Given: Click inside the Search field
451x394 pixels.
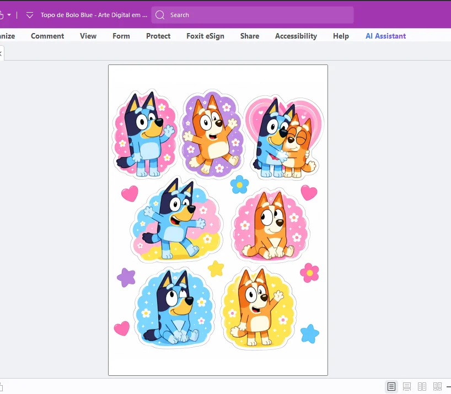Looking at the screenshot, I should [253, 15].
